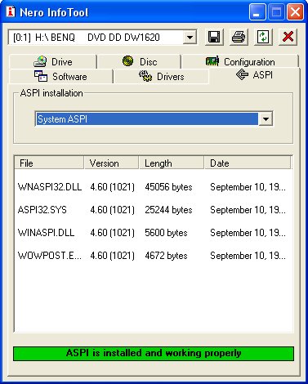Click the Nero InfoTool title bar icon
The width and height of the screenshot is (308, 384).
pos(11,11)
